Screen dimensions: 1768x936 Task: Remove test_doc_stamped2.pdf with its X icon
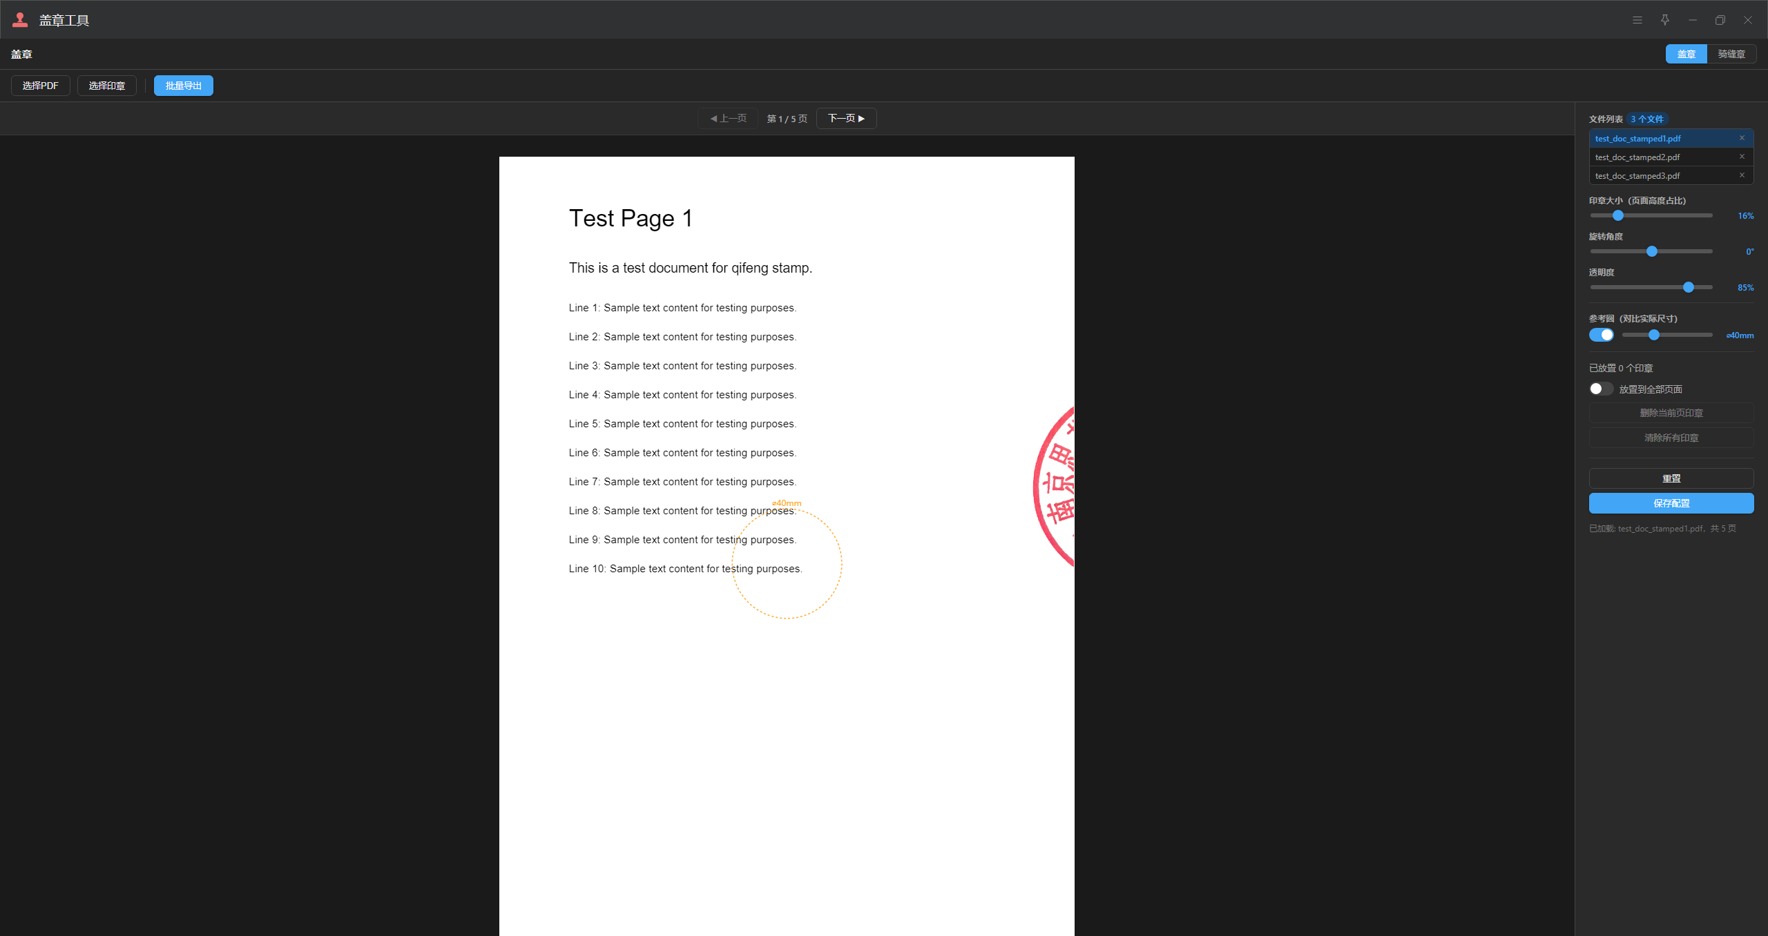(1742, 157)
